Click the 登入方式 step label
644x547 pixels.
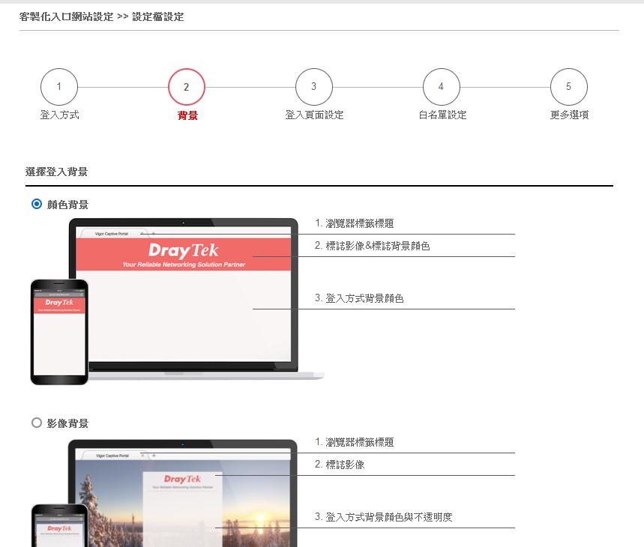coord(59,115)
